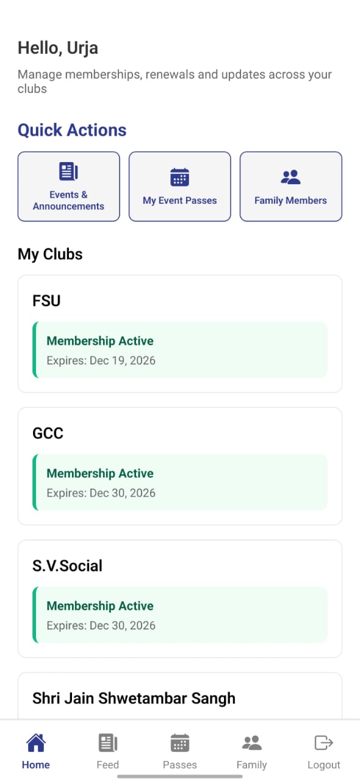
Task: Open the FSU club card
Action: (x=179, y=333)
